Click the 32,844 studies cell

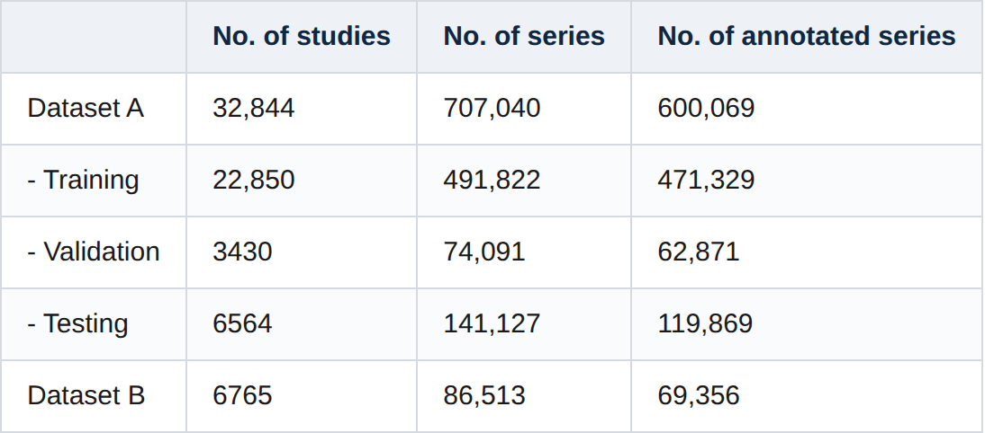point(254,109)
